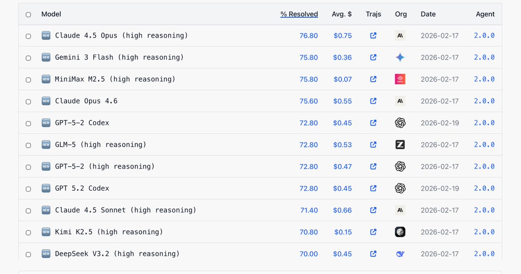Click the pink MiniMax org logo
The width and height of the screenshot is (521, 274).
click(400, 79)
